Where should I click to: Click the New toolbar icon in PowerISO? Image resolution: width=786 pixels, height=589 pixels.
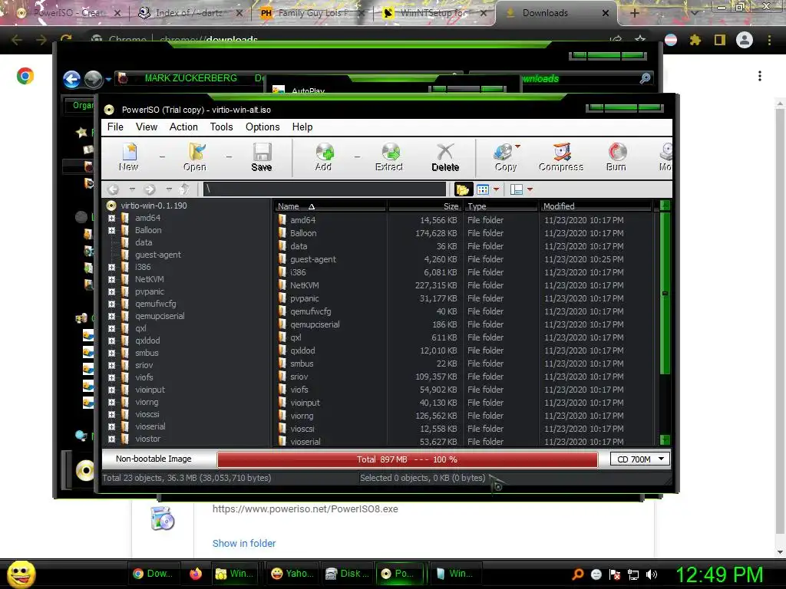(129, 156)
